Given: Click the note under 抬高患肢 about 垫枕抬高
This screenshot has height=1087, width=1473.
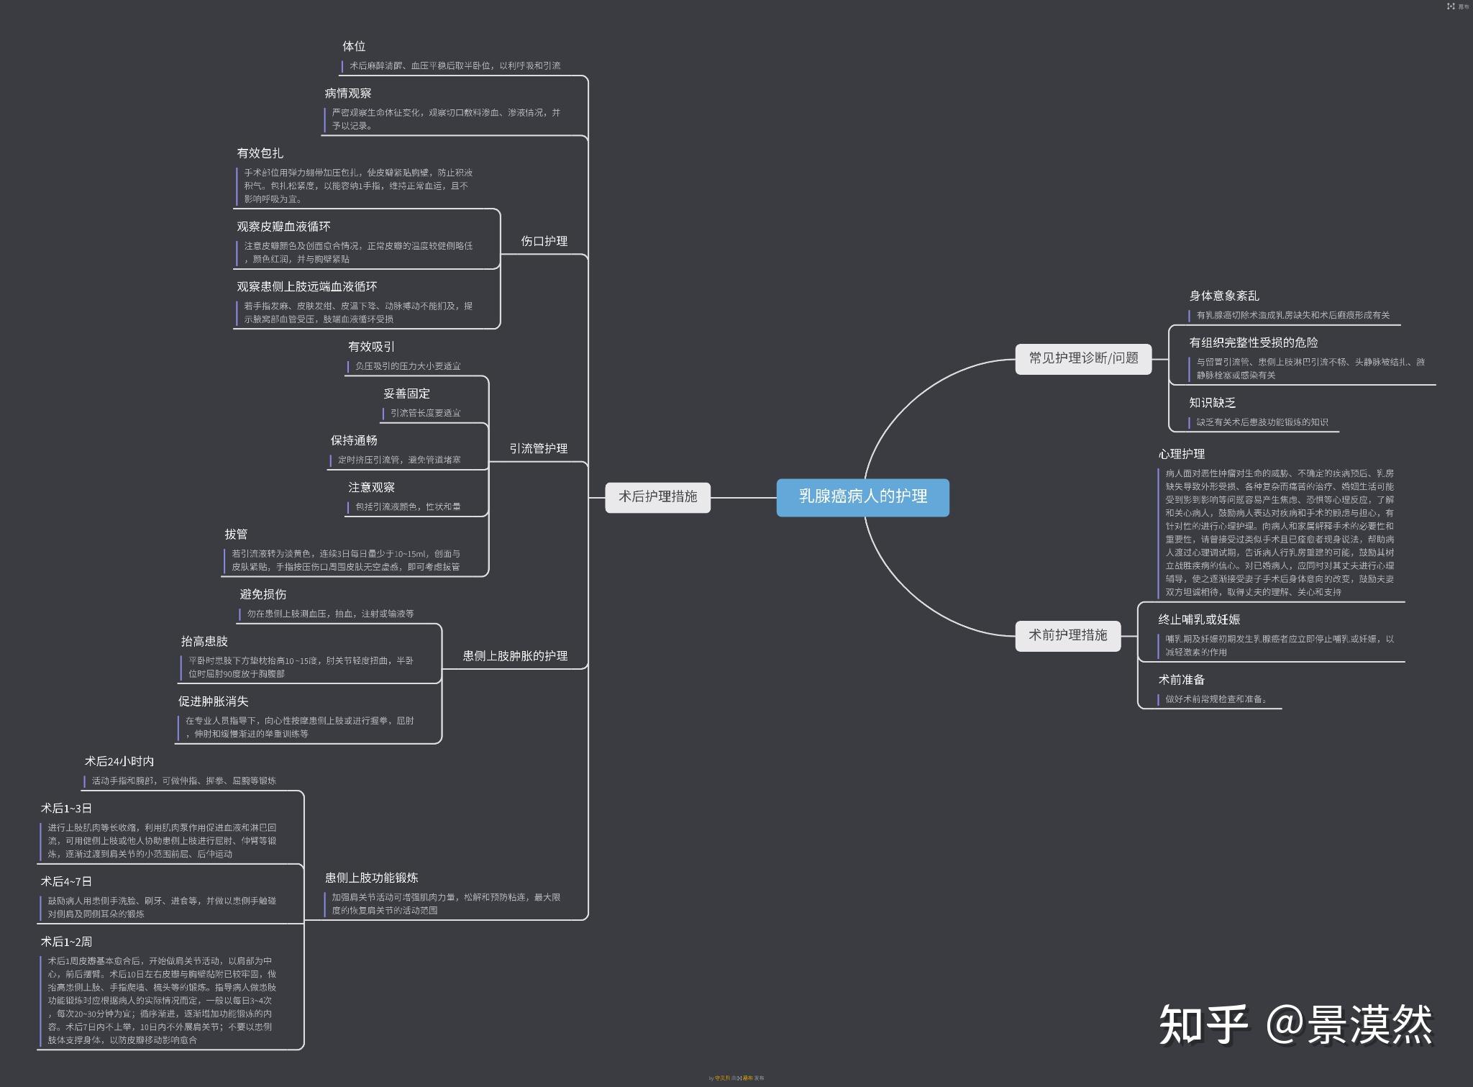Looking at the screenshot, I should click(301, 667).
